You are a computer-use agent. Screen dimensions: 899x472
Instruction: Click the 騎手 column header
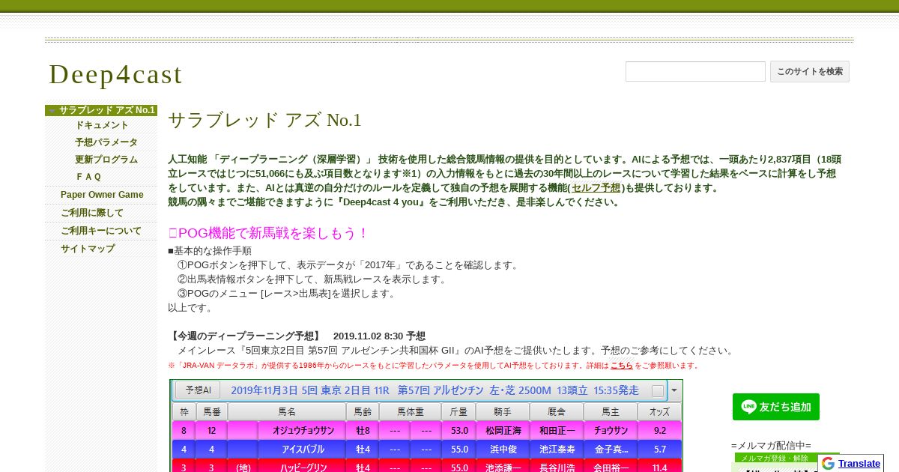point(503,411)
